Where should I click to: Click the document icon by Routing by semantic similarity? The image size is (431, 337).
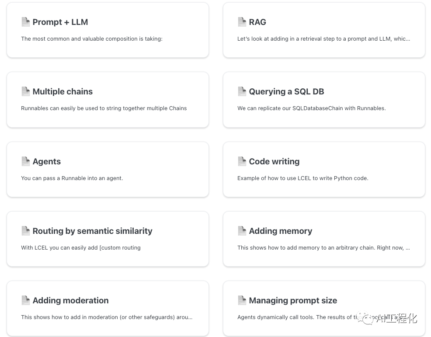point(25,231)
